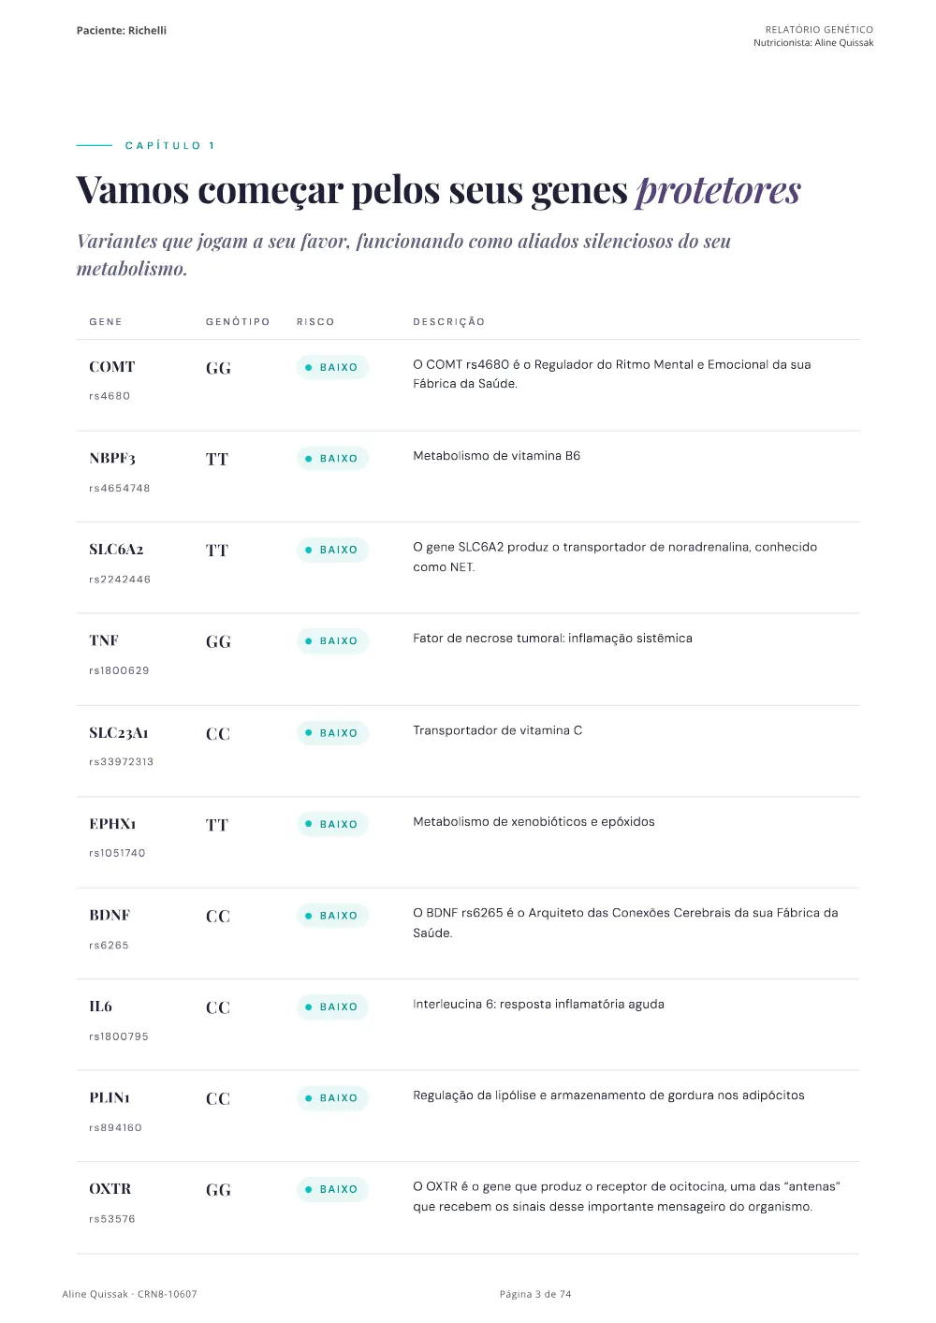Click the CAPÍTULO 1 label
936x1323 pixels.
[x=170, y=145]
